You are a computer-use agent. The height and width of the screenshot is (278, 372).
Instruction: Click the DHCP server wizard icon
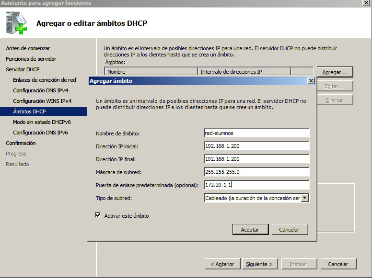tap(16, 23)
